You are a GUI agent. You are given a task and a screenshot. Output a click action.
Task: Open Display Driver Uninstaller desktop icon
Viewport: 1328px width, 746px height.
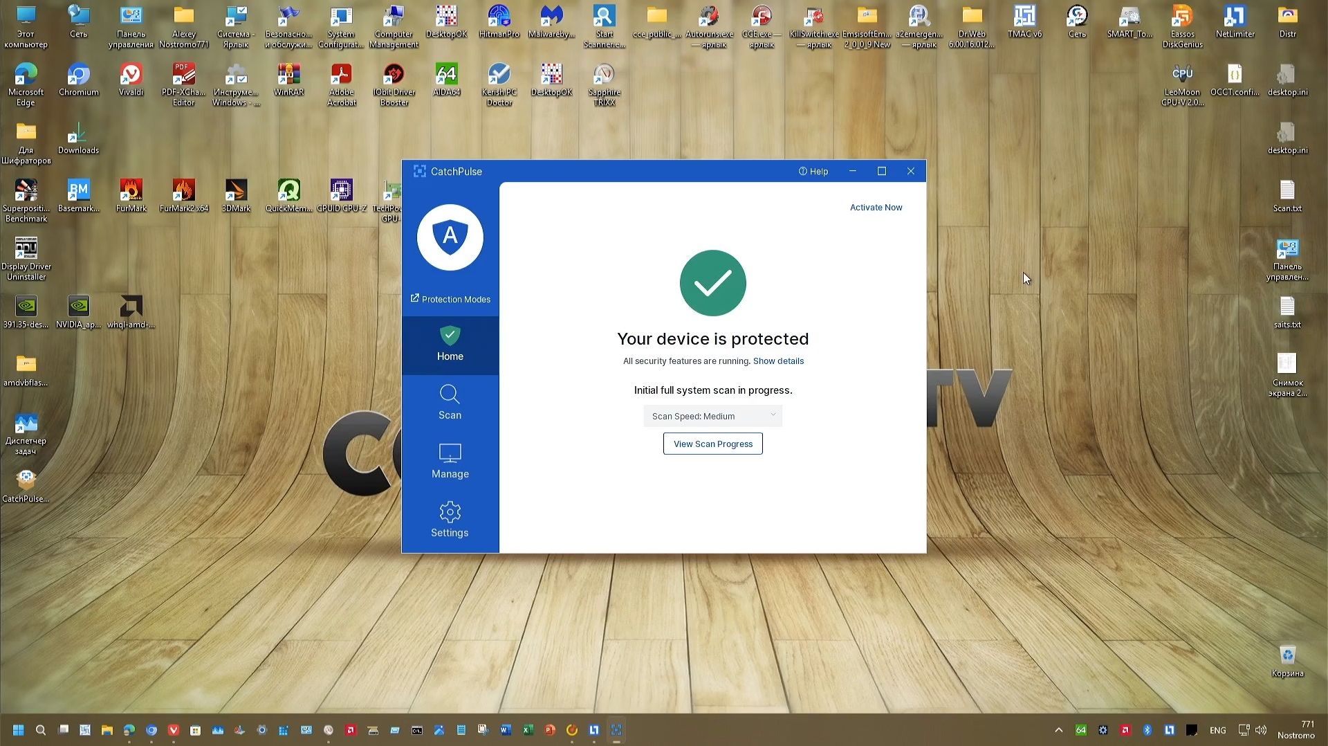26,260
